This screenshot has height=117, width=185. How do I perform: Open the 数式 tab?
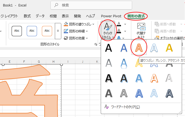coord(27,16)
